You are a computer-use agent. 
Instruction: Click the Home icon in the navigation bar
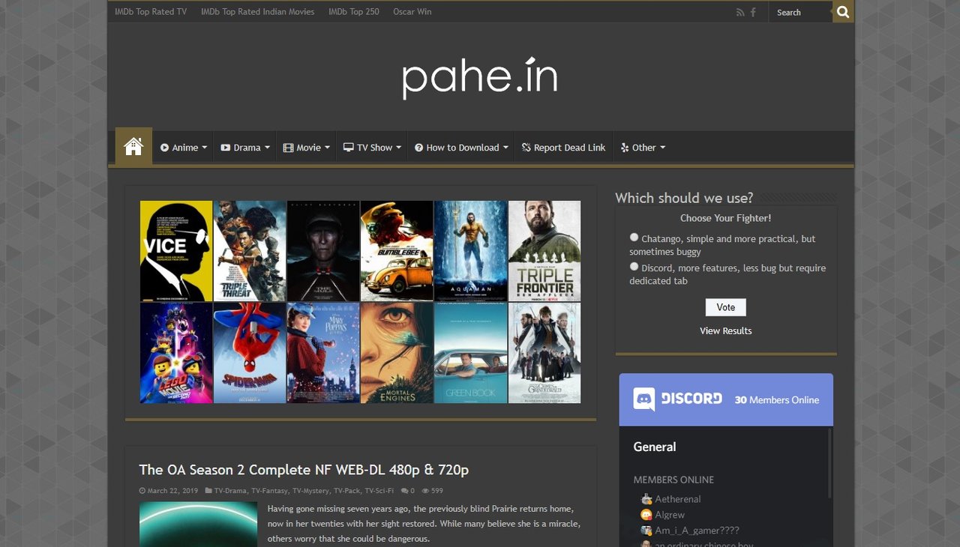point(133,147)
